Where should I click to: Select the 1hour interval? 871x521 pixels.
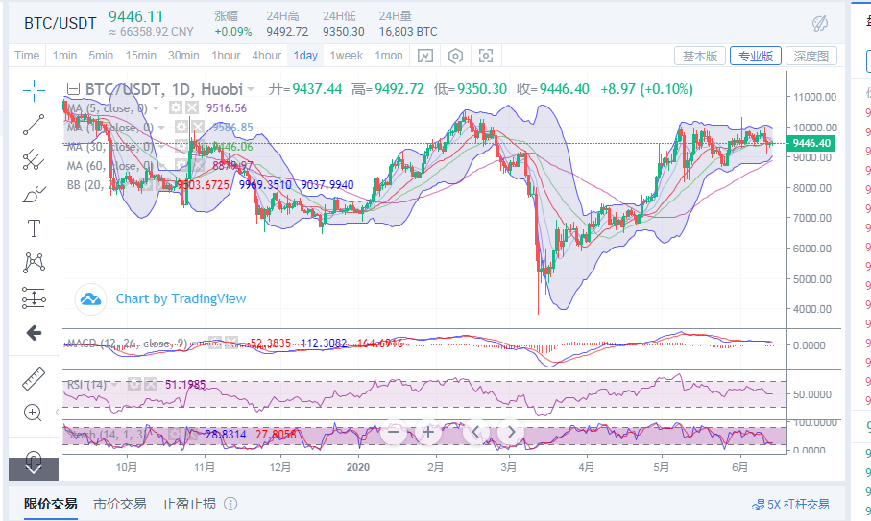point(226,56)
